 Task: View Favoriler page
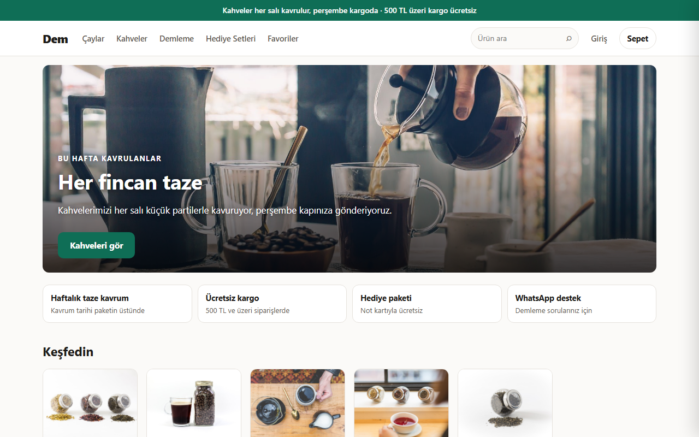(x=283, y=39)
